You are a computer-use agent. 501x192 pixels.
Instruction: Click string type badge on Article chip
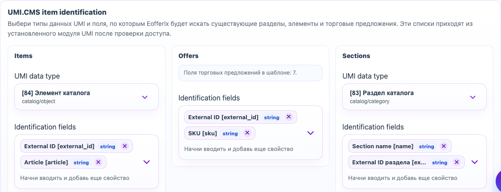click(x=81, y=163)
